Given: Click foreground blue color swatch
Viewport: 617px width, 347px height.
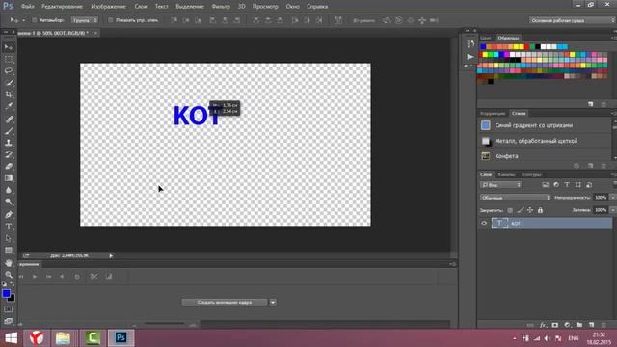Looking at the screenshot, I should pos(6,293).
